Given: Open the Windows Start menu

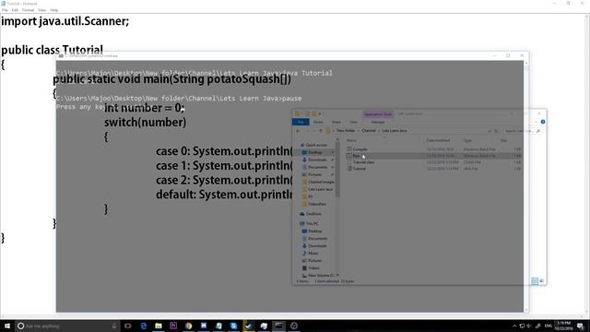Looking at the screenshot, I should coord(7,326).
